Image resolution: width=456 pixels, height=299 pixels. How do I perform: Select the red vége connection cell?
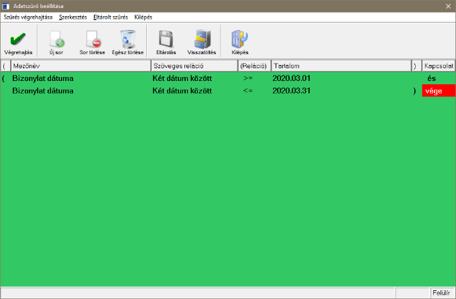pyautogui.click(x=439, y=92)
